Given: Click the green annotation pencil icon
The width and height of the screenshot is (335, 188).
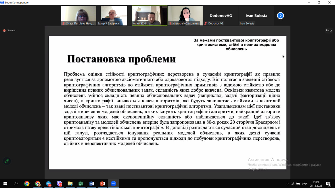Looking at the screenshot, I should click(7, 161).
